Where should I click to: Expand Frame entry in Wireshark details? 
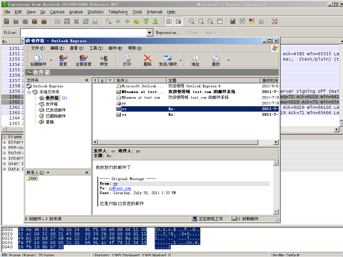[4, 137]
